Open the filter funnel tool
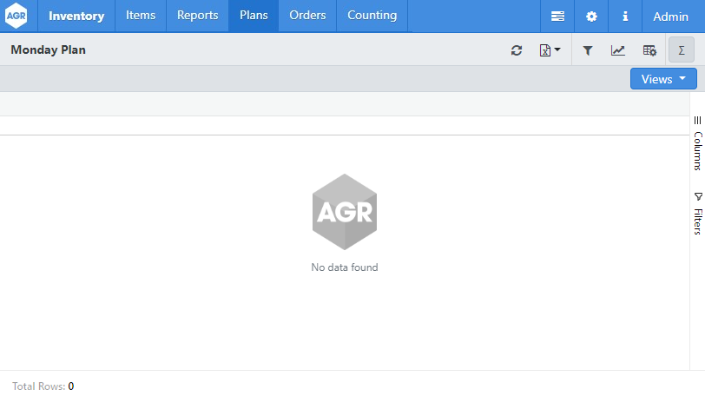This screenshot has height=396, width=705. tap(588, 50)
